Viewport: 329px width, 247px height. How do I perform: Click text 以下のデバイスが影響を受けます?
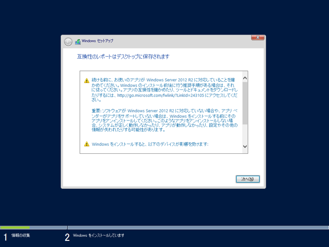(x=178, y=144)
